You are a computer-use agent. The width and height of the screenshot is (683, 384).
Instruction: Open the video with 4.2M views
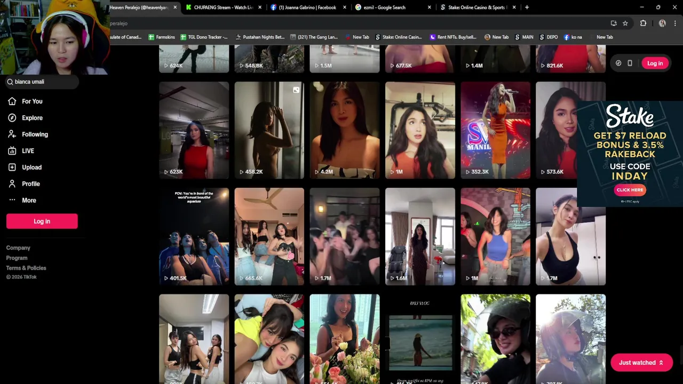tap(345, 130)
